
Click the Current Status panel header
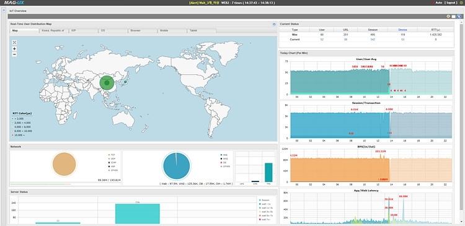(x=366, y=24)
